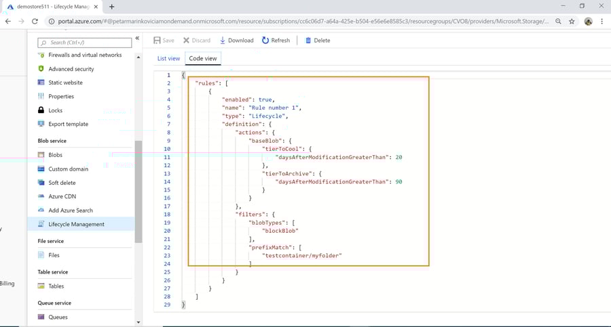
Task: Open a new browser tab
Action: coord(111,7)
